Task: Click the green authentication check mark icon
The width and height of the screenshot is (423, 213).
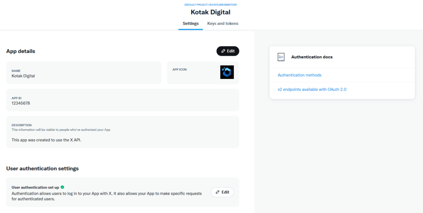Action: tap(62, 187)
